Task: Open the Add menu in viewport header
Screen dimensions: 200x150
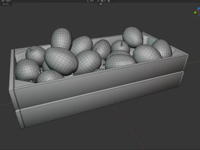Action: 3,1
